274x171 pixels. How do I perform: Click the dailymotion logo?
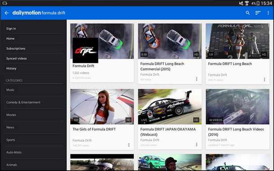tap(27, 13)
